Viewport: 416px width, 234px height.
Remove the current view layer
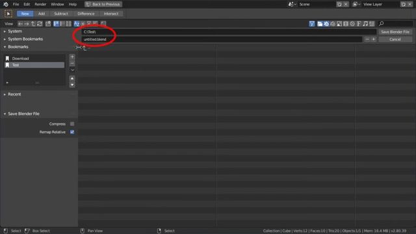(409, 5)
